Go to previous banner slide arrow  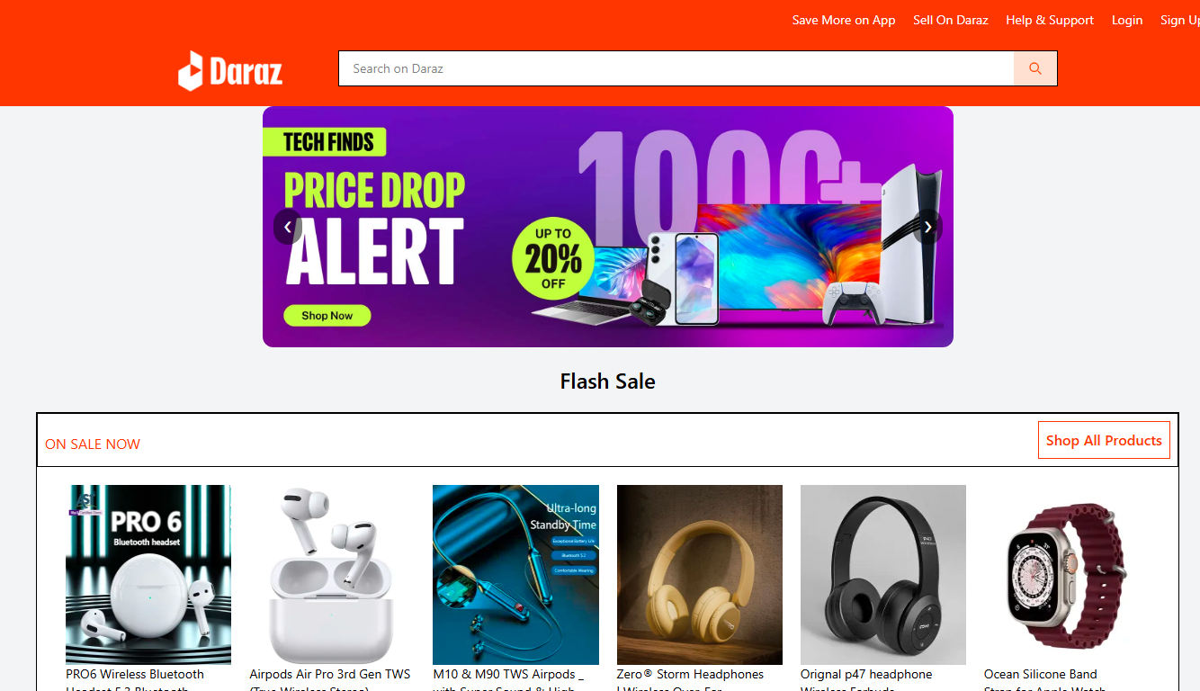(288, 227)
